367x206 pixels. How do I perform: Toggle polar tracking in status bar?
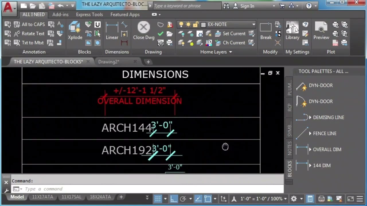pos(183,199)
